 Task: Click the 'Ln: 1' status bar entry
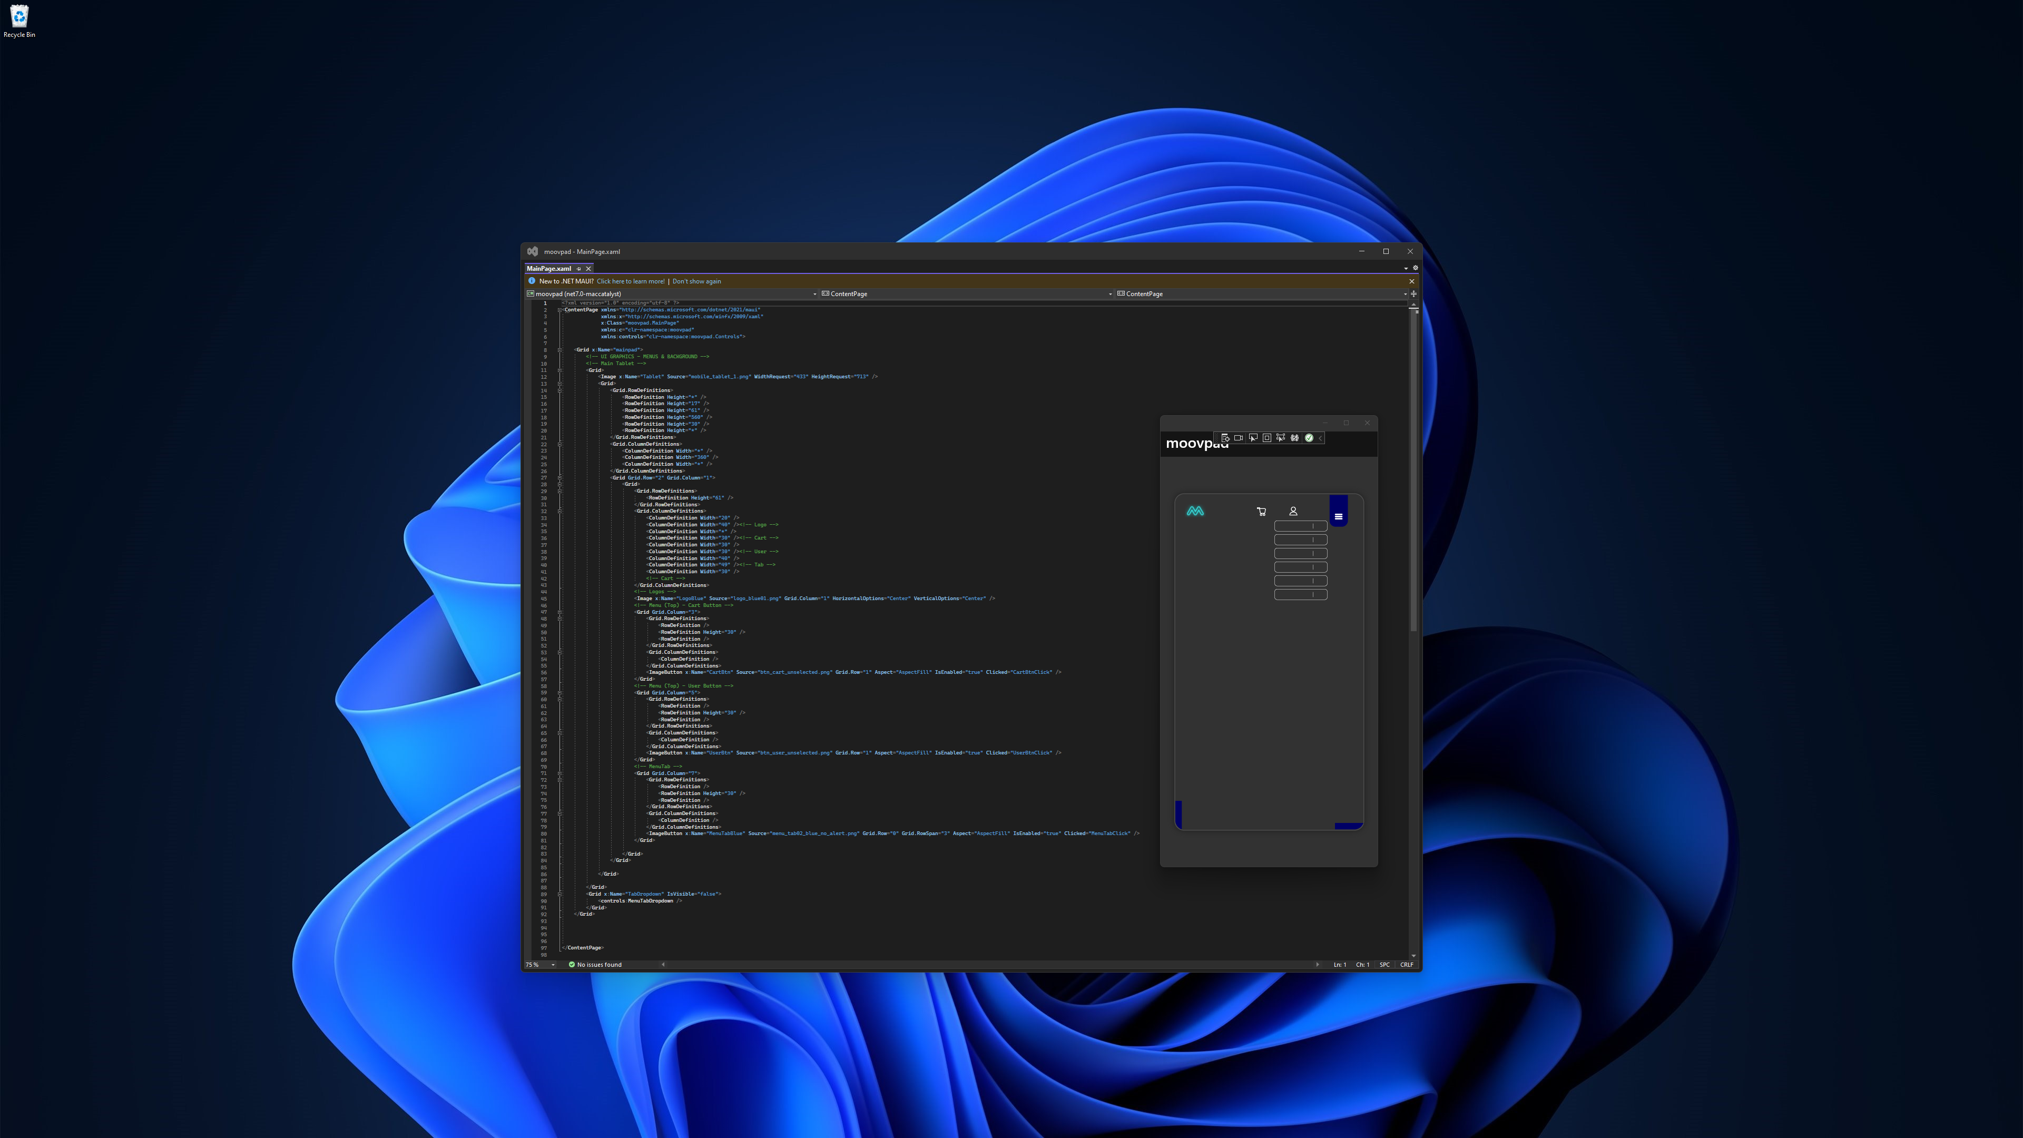pyautogui.click(x=1340, y=965)
